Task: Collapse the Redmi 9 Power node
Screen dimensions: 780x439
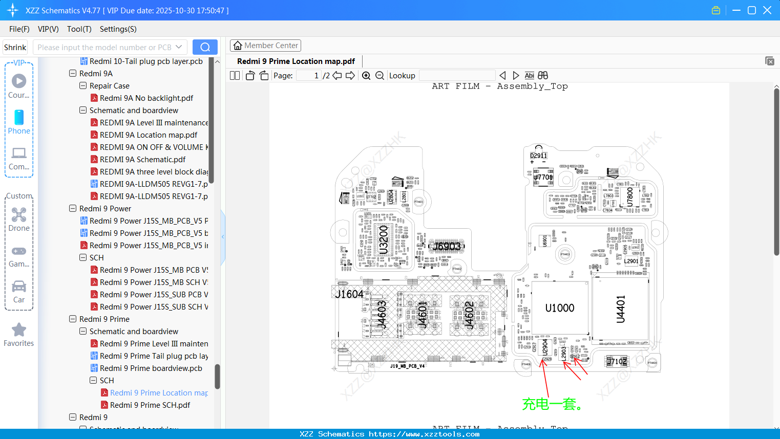Action: (x=73, y=208)
